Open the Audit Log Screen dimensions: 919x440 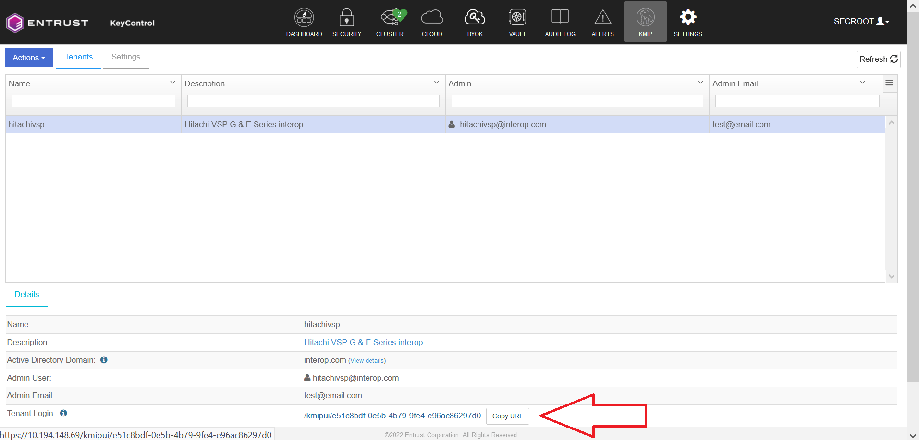560,22
